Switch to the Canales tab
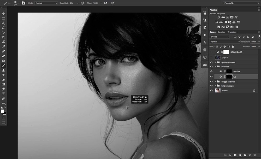 (221, 32)
